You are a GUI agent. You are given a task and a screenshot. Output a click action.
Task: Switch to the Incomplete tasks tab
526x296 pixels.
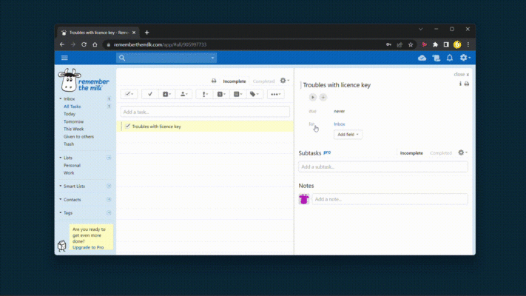pos(235,81)
